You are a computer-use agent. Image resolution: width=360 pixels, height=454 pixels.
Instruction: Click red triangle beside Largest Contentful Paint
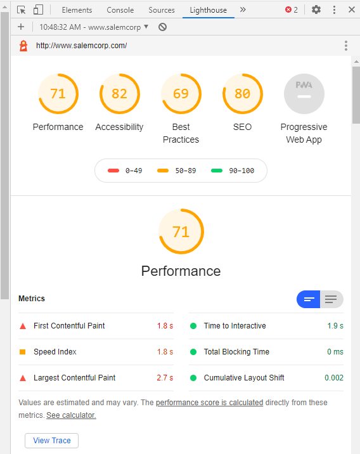[23, 378]
